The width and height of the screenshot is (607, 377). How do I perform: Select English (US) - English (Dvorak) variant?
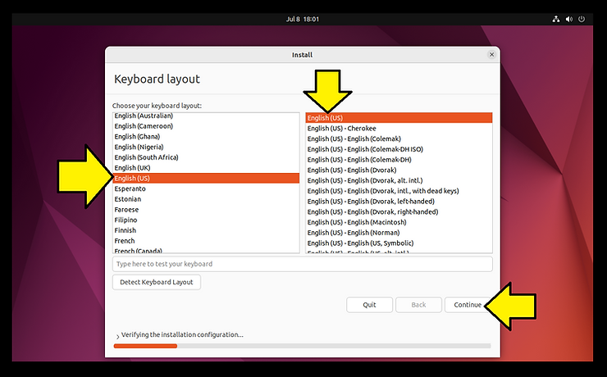(x=399, y=170)
